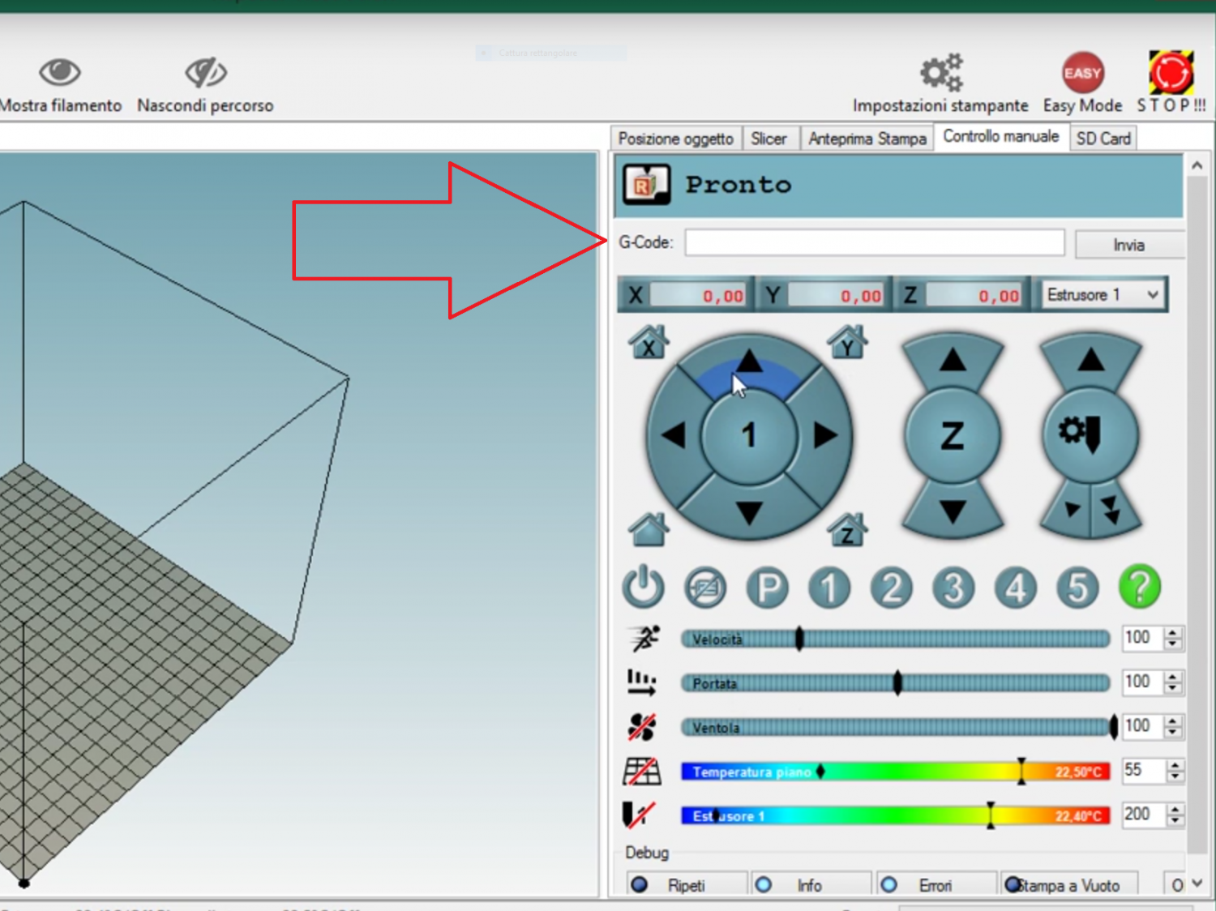Viewport: 1216px width, 911px height.
Task: Toggle the Ripeti debug option
Action: point(640,885)
